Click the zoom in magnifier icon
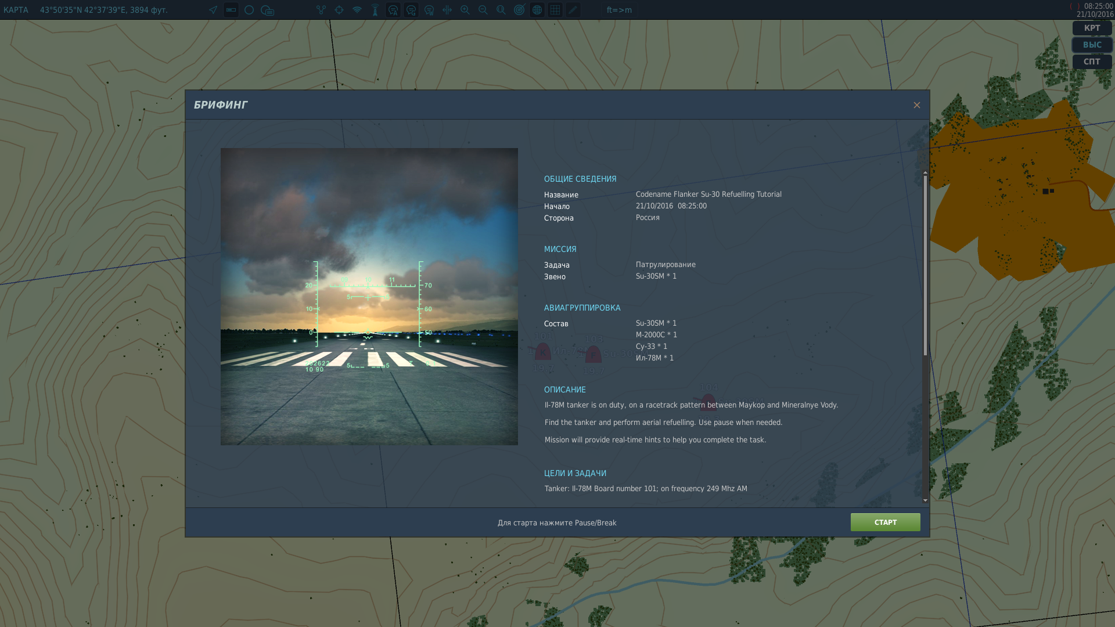Screen dimensions: 1115x627 [x=465, y=10]
